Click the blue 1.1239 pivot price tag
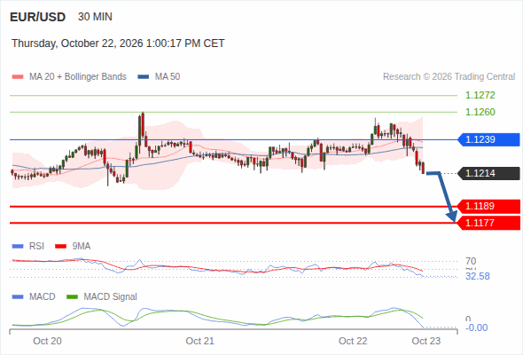The height and width of the screenshot is (355, 523). click(x=489, y=139)
